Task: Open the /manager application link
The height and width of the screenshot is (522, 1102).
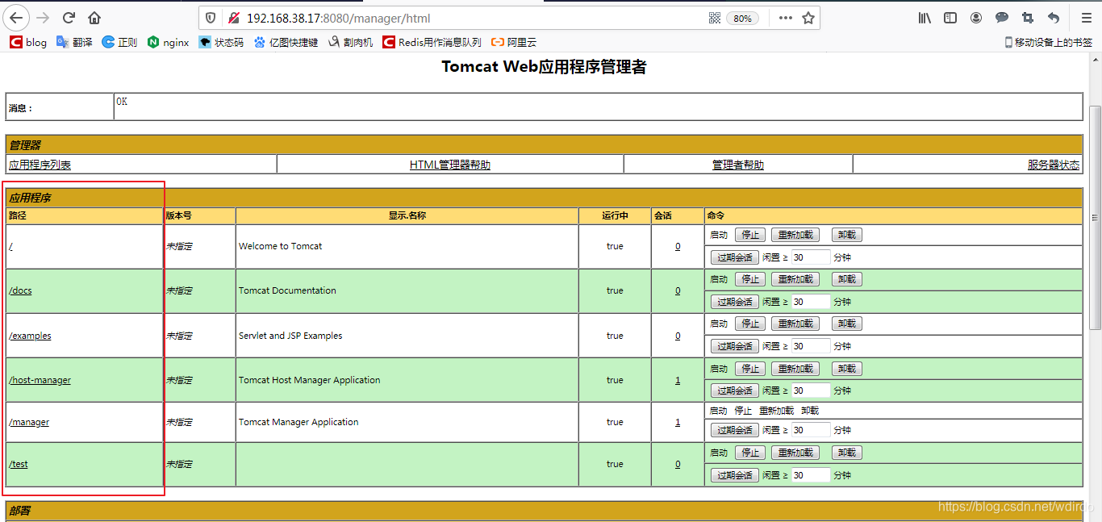Action: 29,422
